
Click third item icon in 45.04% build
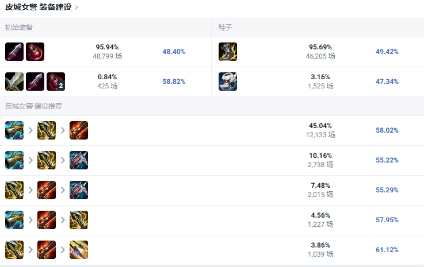(x=79, y=131)
